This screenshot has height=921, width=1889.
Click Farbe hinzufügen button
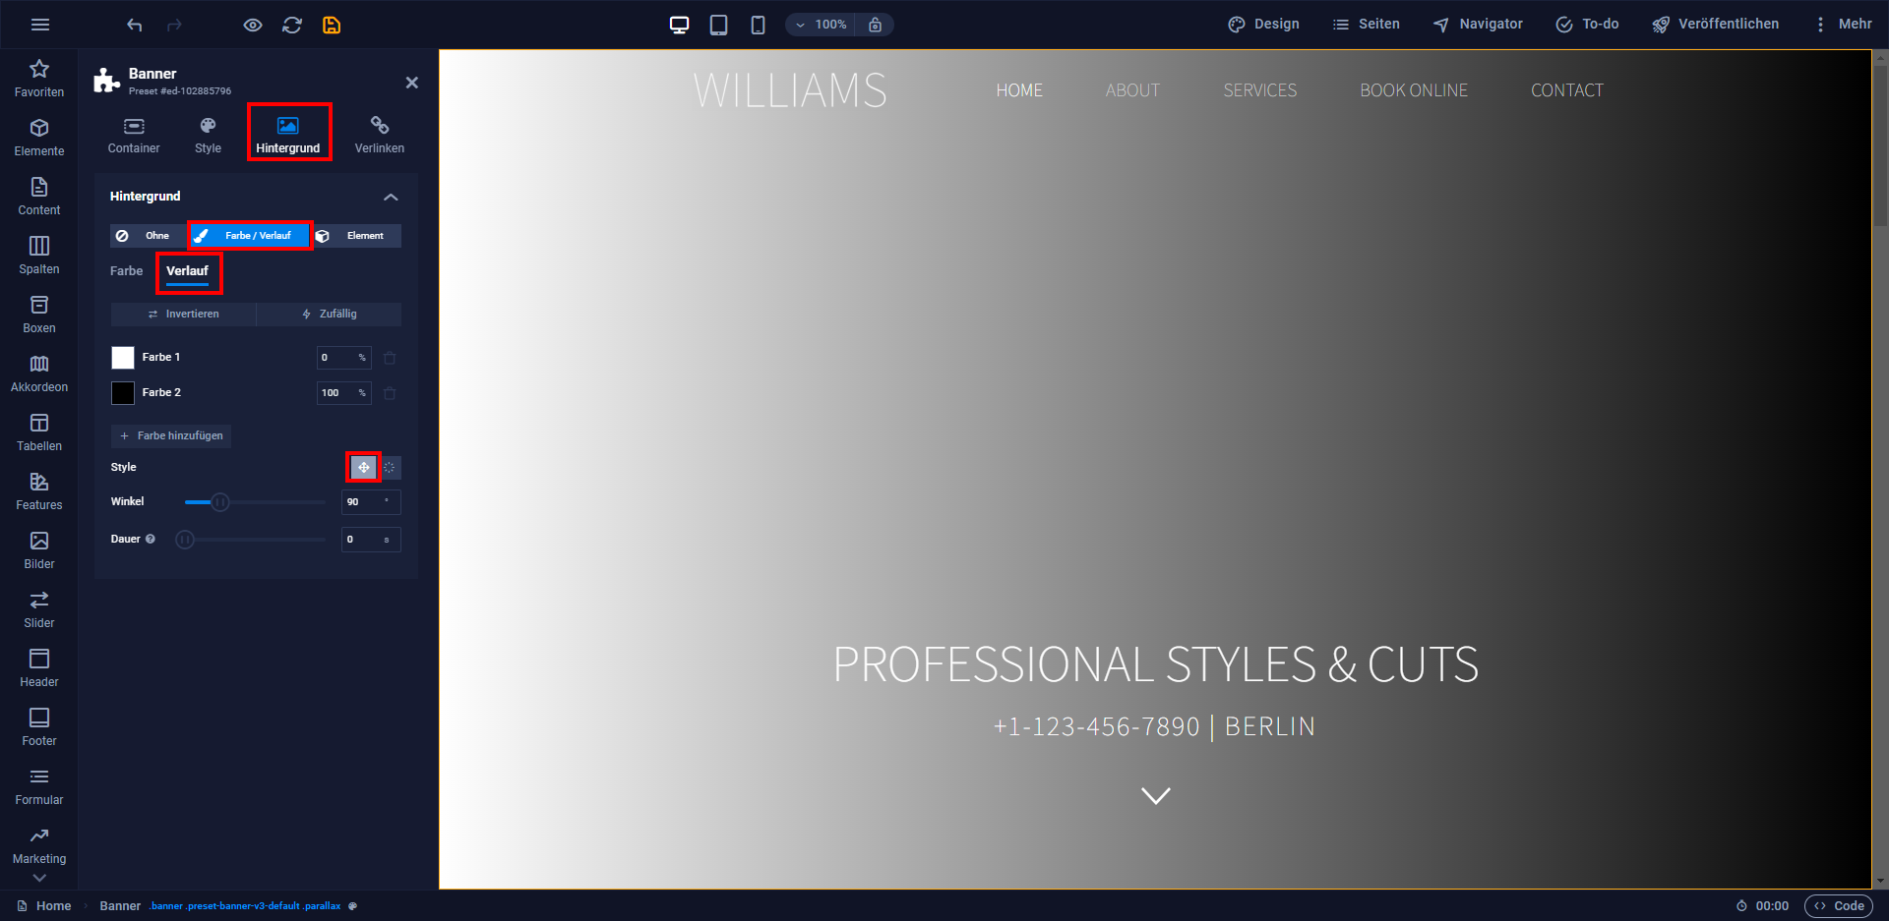pyautogui.click(x=171, y=435)
